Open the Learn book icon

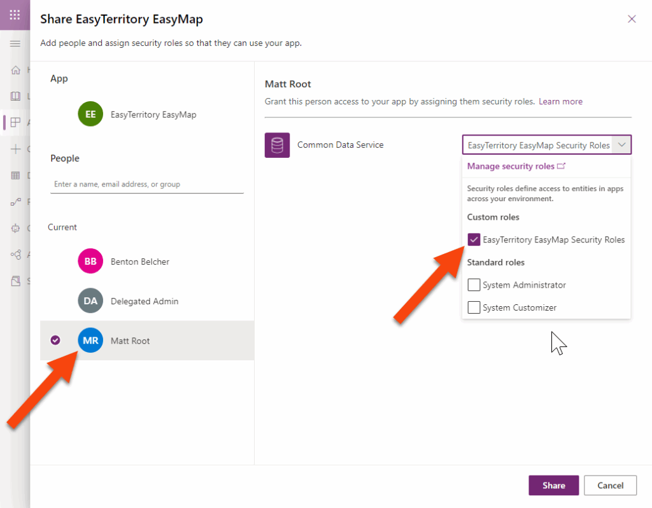point(16,96)
